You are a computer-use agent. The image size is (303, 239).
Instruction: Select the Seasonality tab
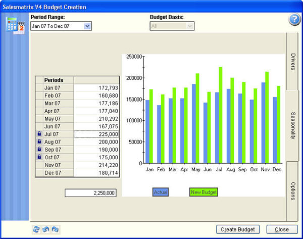pos(293,126)
